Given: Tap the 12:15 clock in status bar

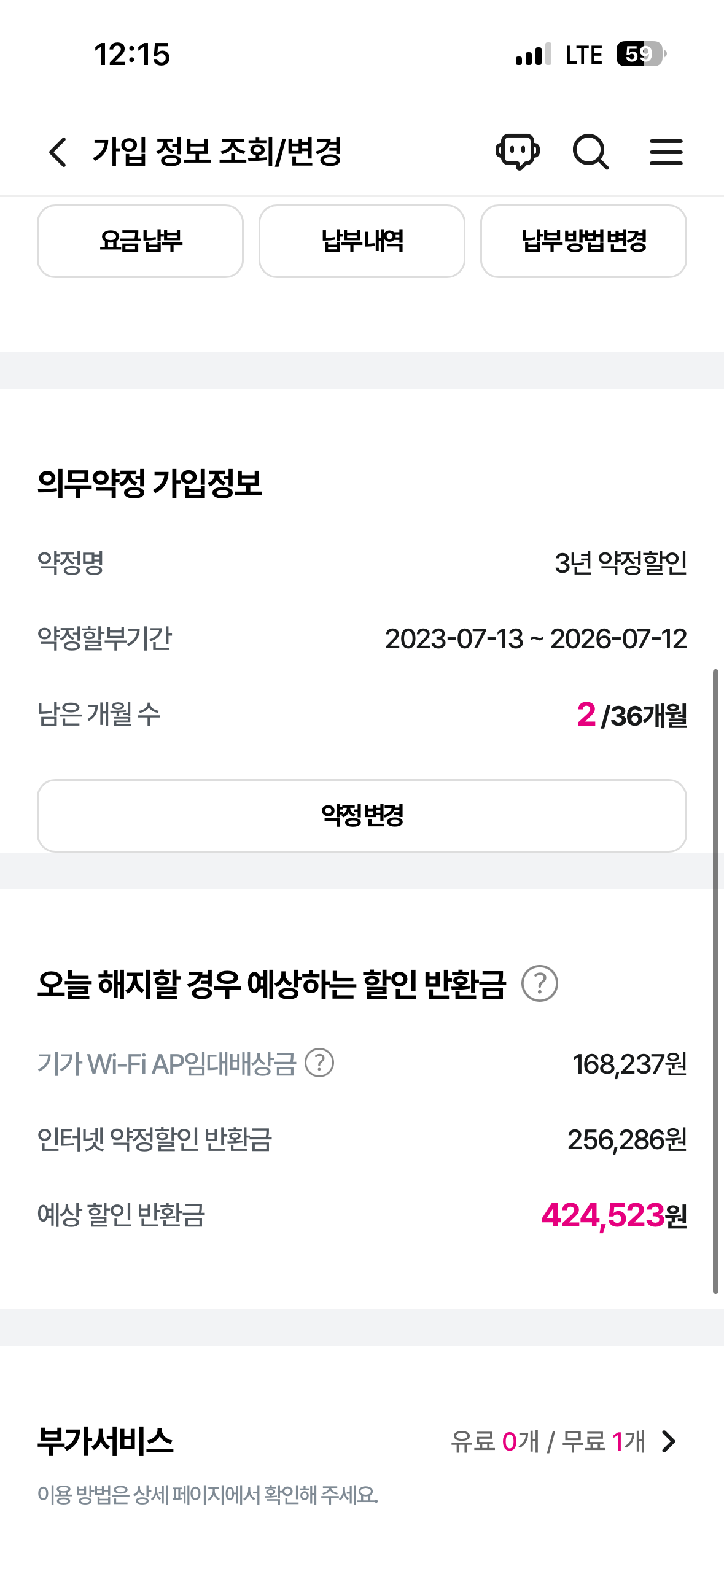Looking at the screenshot, I should coord(132,55).
